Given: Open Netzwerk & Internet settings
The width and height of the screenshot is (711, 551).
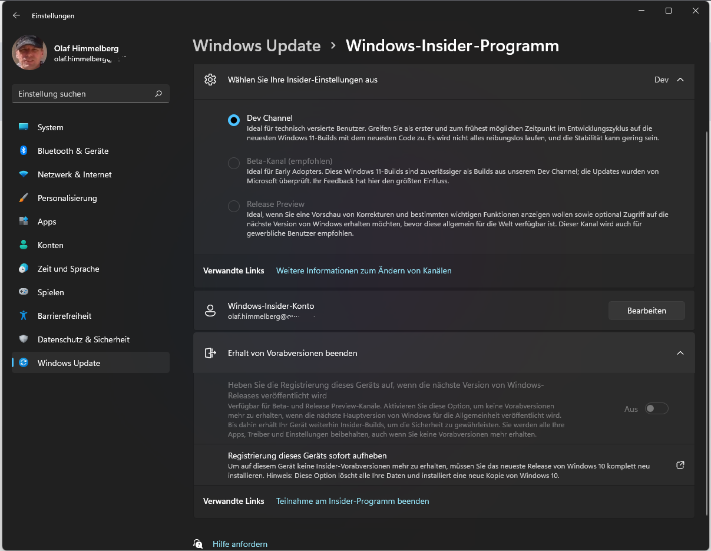Looking at the screenshot, I should [x=74, y=174].
